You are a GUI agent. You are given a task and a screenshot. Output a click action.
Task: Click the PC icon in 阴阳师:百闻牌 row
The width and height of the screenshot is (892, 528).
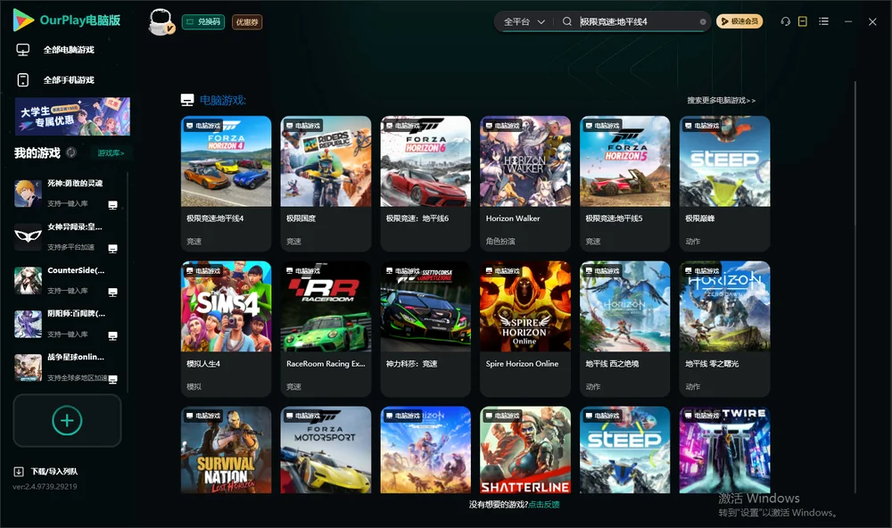pyautogui.click(x=112, y=335)
